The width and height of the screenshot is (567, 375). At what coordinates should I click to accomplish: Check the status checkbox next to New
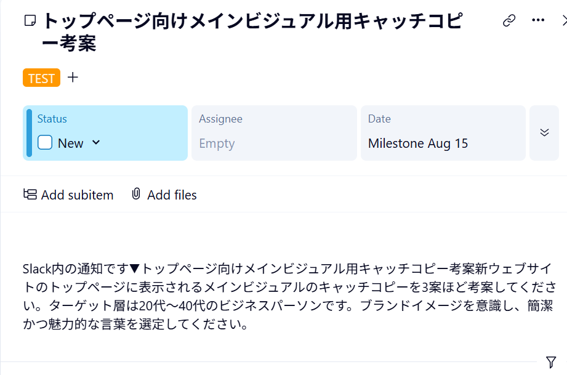coord(45,143)
